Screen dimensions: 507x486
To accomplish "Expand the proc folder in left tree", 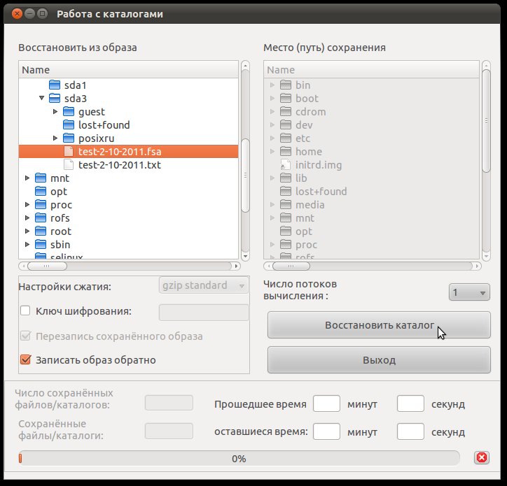I will pyautogui.click(x=27, y=205).
